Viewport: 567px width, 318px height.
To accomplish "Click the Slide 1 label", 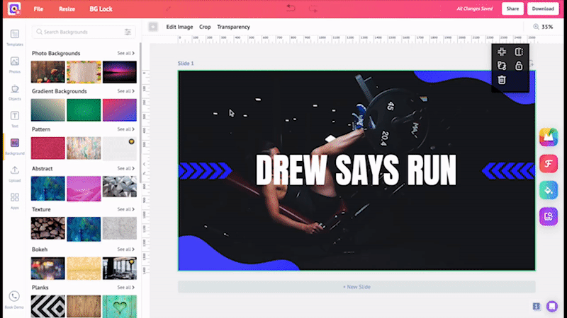I will pyautogui.click(x=186, y=63).
